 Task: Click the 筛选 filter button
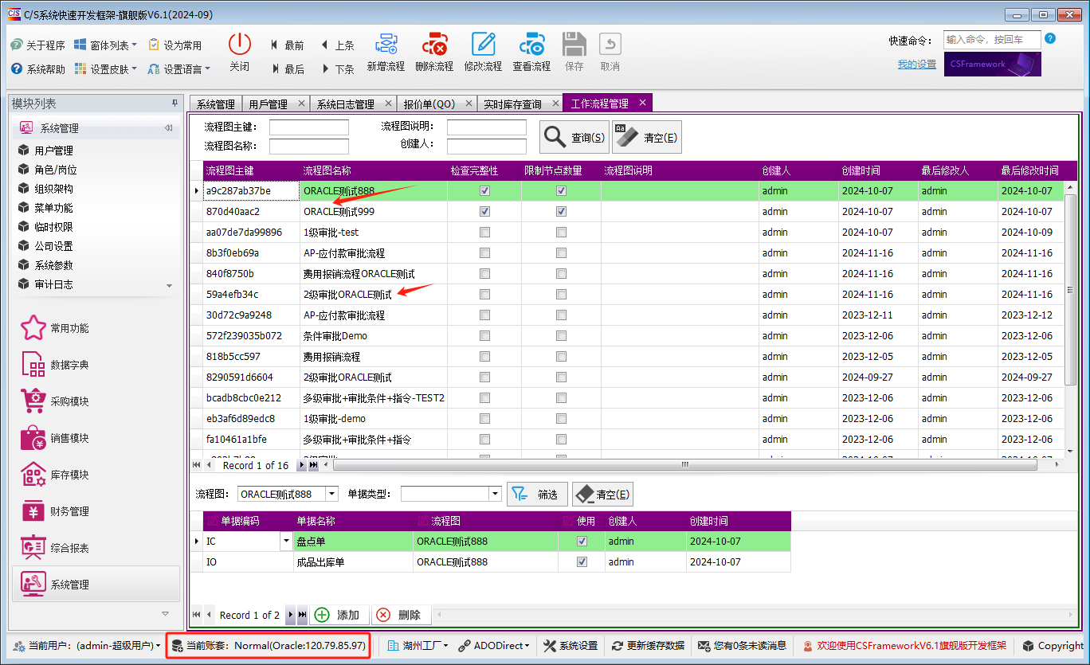tap(538, 495)
